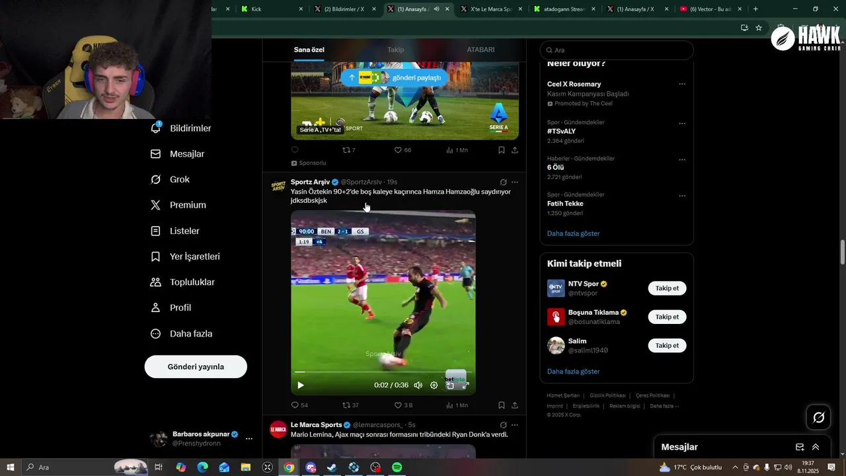Expand the Daha fazla sidebar menu

point(181,334)
